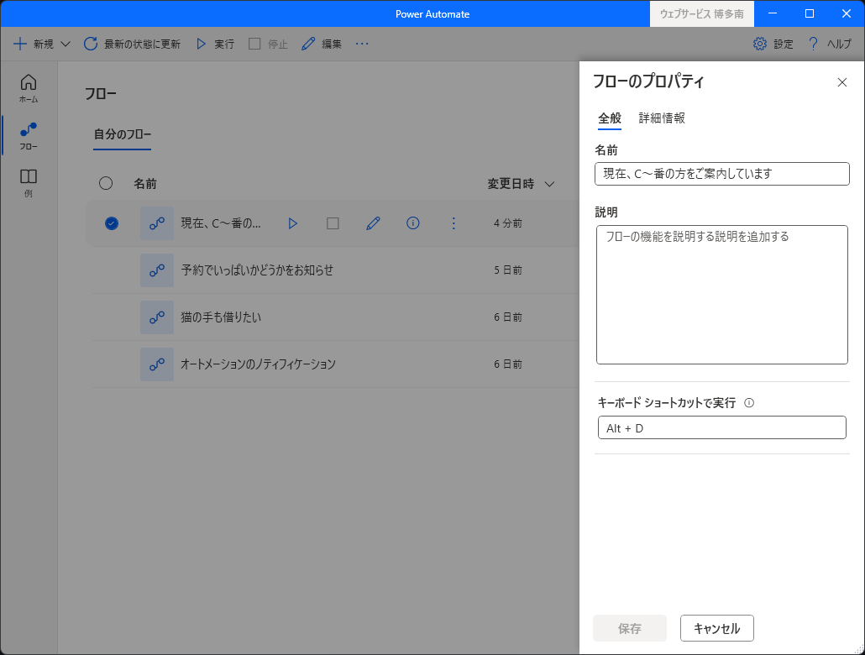865x655 pixels.
Task: Click the 現在、C〜番の... flow name
Action: pos(221,223)
